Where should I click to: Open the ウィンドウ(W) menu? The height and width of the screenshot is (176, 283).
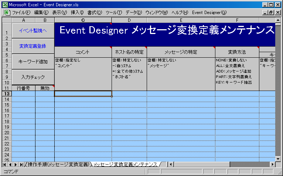(157, 13)
